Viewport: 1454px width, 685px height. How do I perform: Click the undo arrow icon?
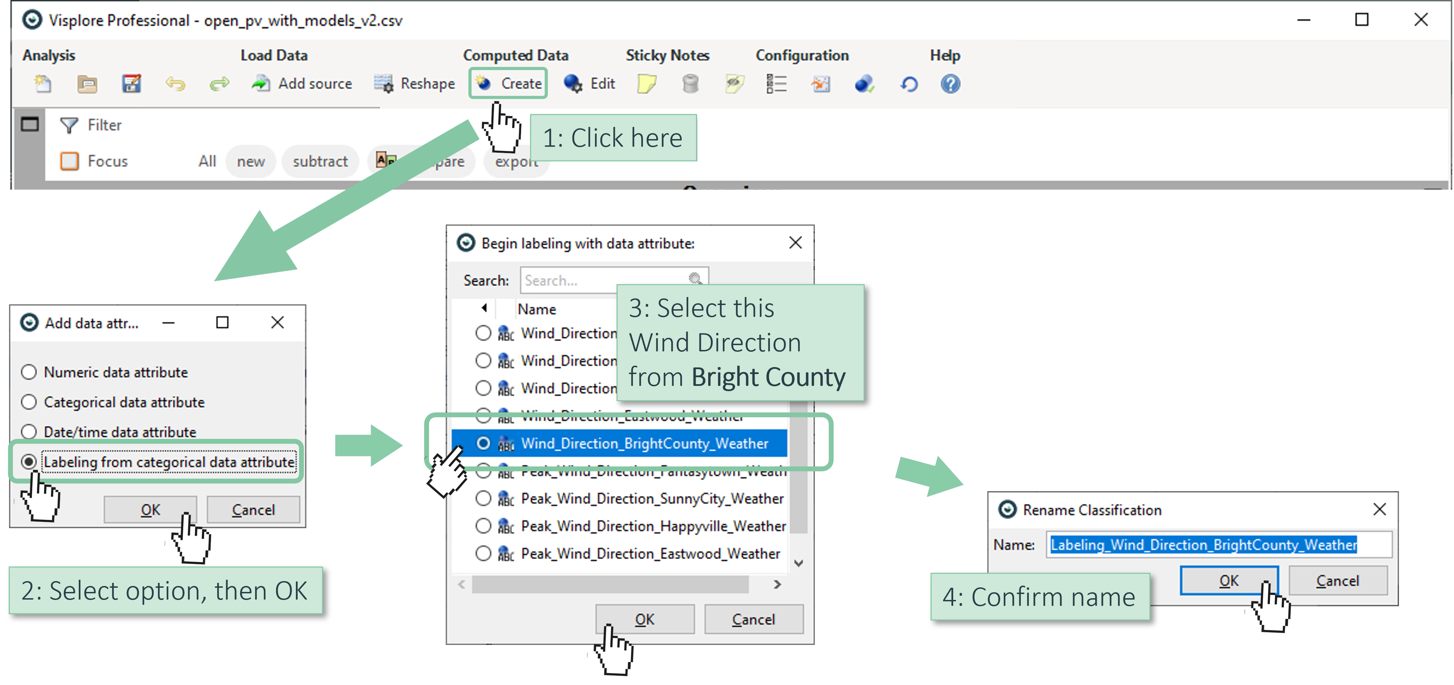click(175, 84)
